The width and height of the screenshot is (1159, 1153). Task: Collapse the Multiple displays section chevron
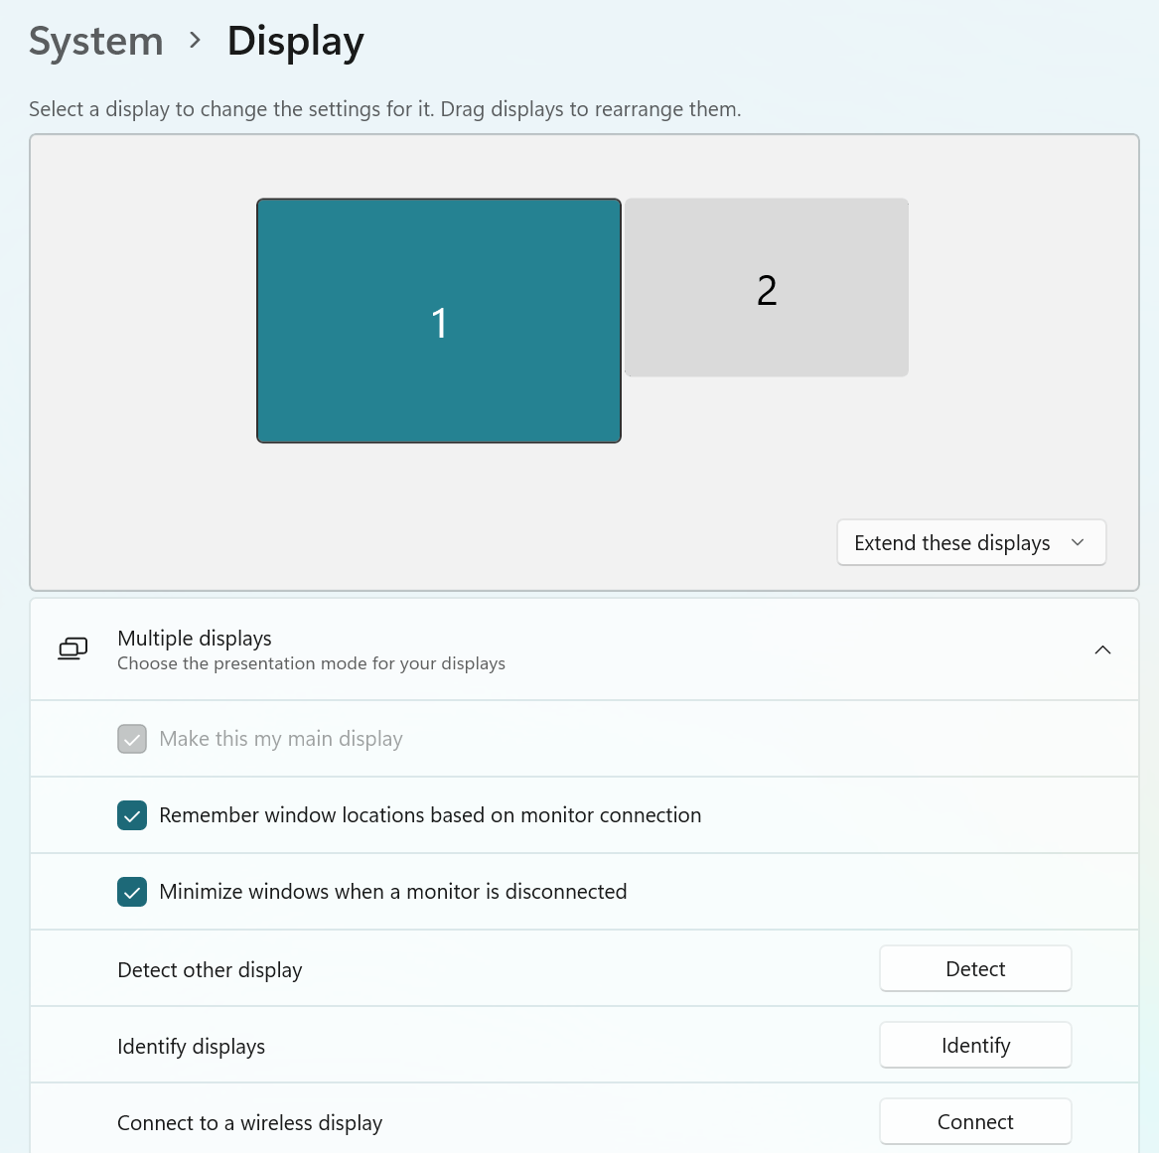1102,649
